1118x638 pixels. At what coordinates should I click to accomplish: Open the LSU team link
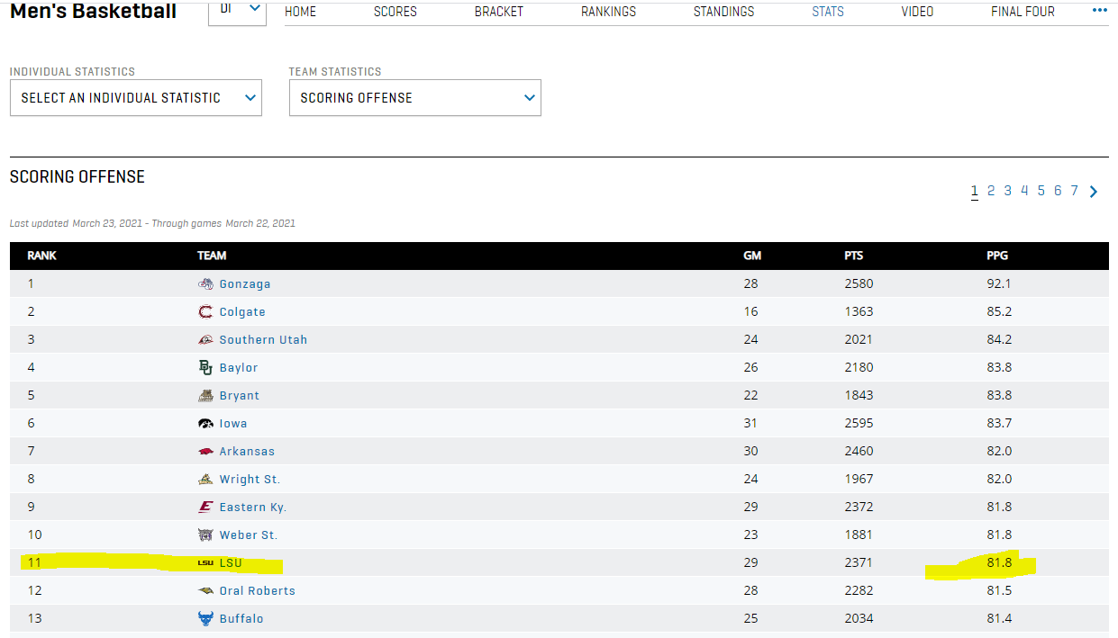(x=231, y=563)
